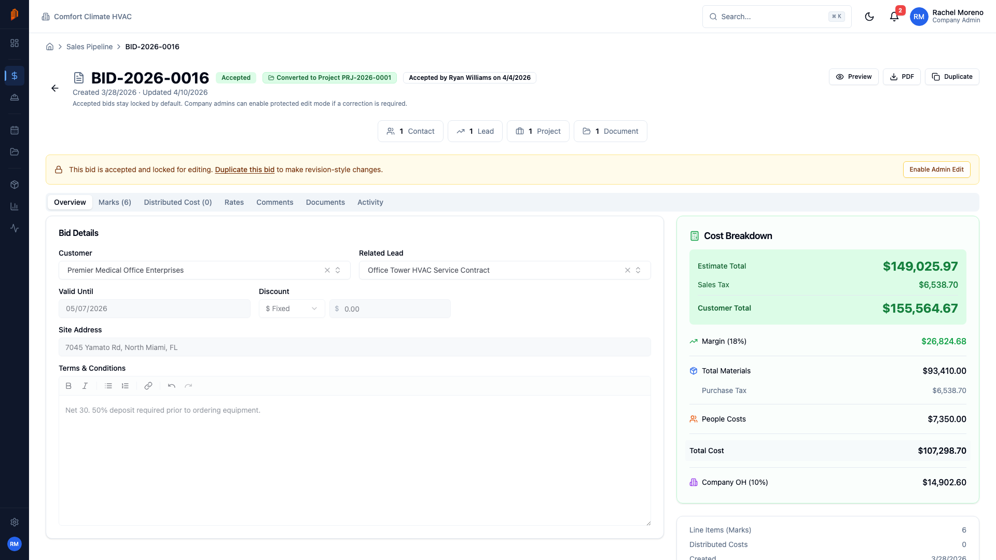This screenshot has height=560, width=996.
Task: Expand the Customer selection dropdown
Action: click(338, 270)
